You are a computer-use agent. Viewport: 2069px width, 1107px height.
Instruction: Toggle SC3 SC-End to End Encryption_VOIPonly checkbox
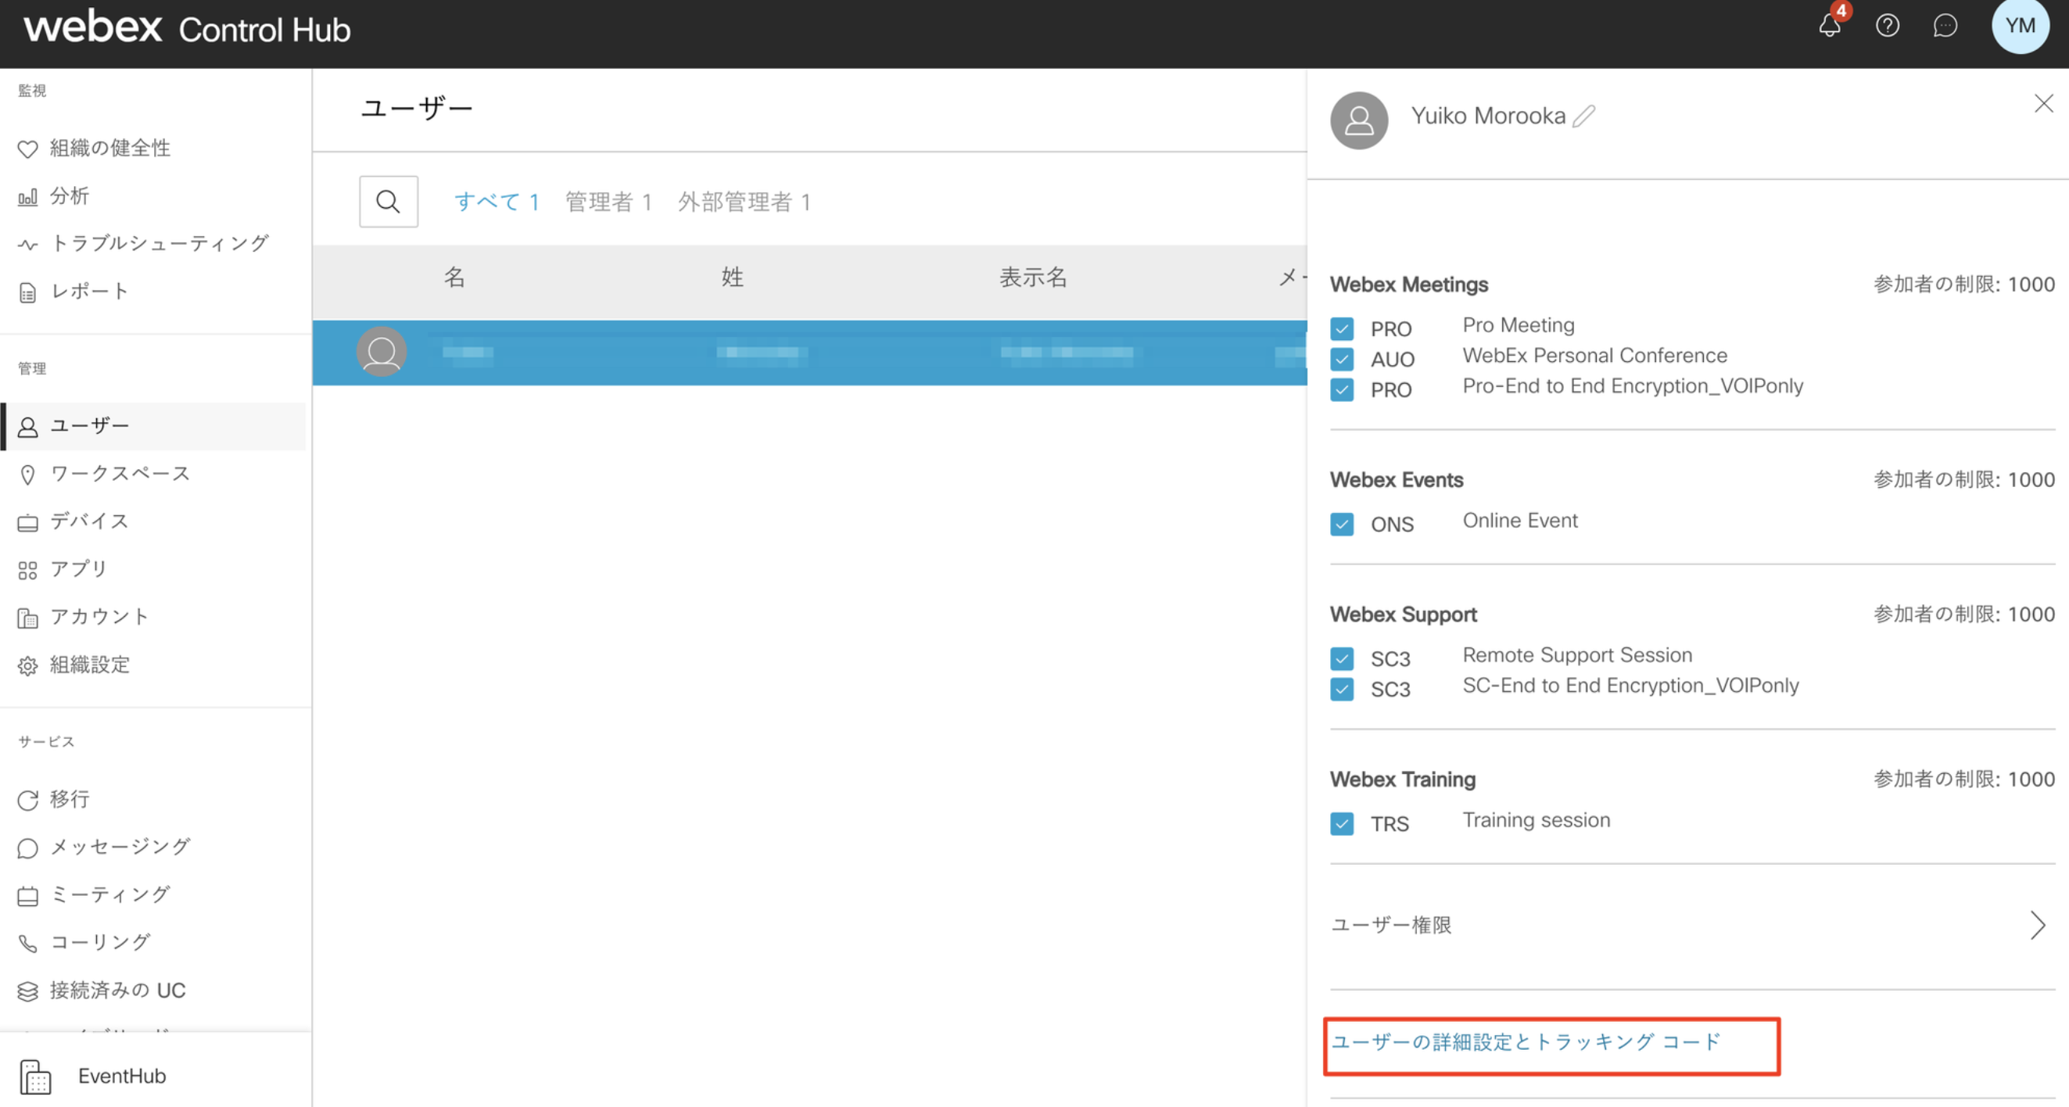coord(1342,689)
